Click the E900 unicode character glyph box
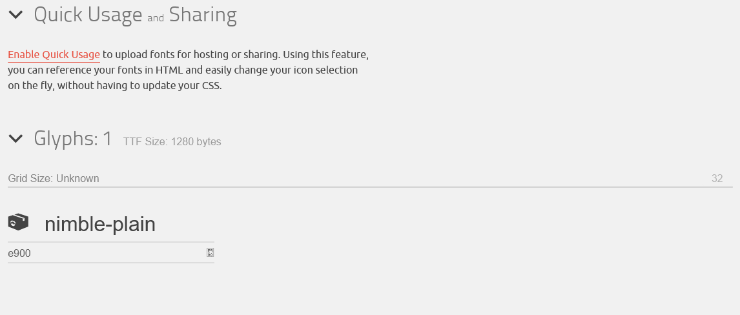Viewport: 740px width, 315px height. [210, 253]
